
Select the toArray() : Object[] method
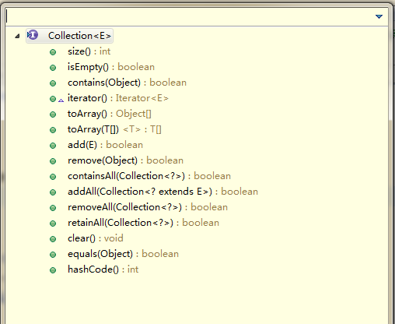110,114
